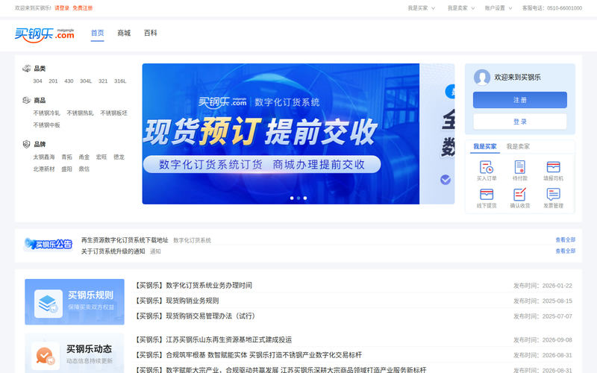The image size is (597, 373).
Task: Select the 304 category link
Action: pos(38,81)
